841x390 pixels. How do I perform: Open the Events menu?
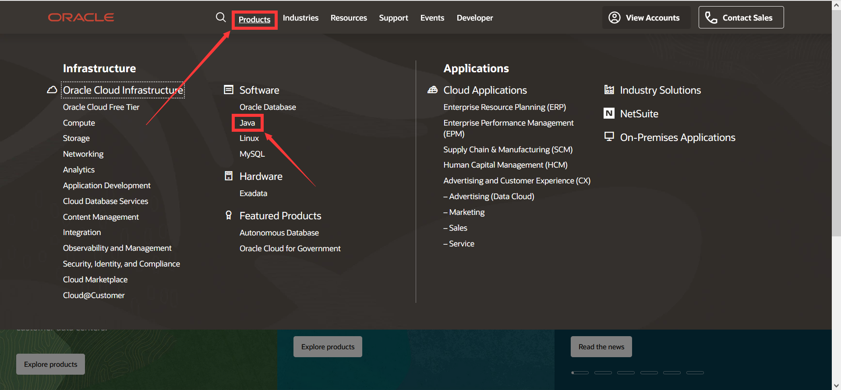pos(432,18)
